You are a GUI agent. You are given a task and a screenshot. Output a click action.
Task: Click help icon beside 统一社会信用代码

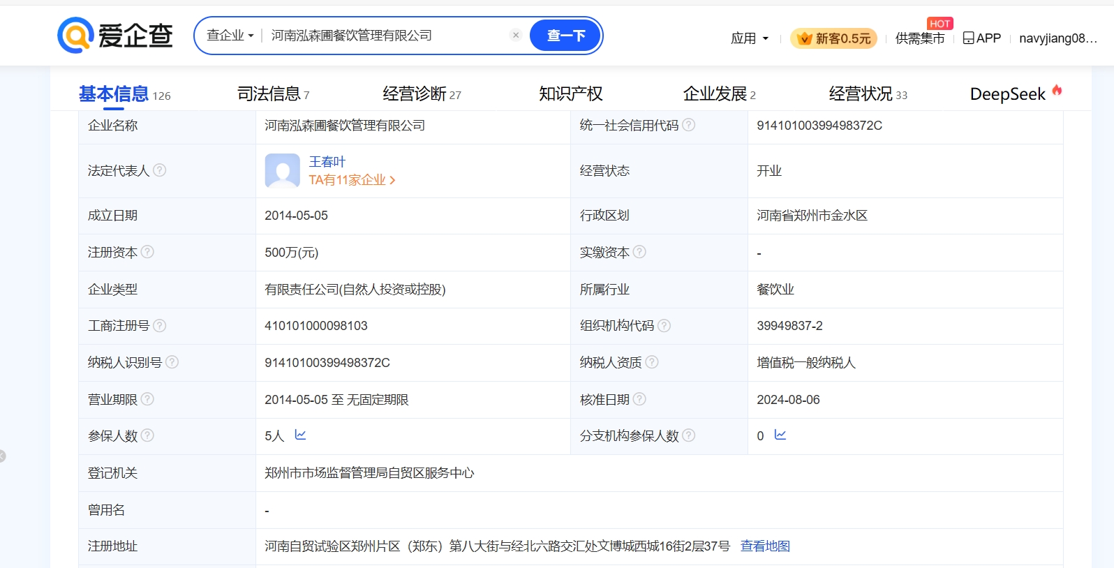coord(688,125)
